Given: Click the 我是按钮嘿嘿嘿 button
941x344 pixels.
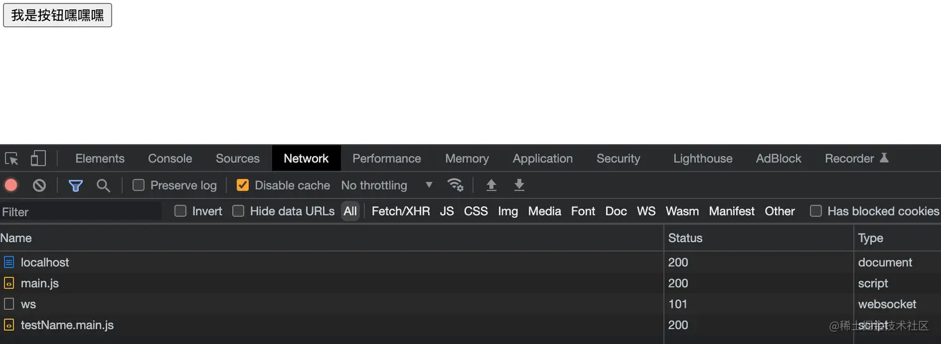Looking at the screenshot, I should (x=57, y=16).
